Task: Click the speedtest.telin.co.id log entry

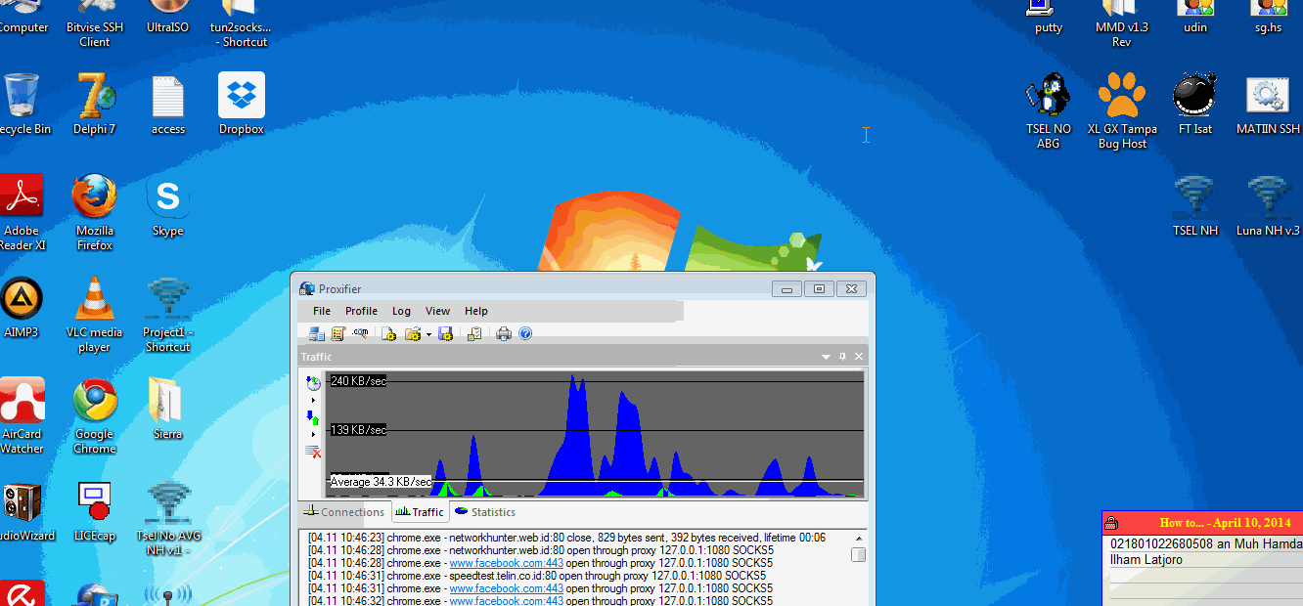Action: [x=540, y=576]
